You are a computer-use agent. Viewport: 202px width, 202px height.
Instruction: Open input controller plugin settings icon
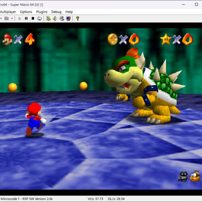(x=62, y=19)
